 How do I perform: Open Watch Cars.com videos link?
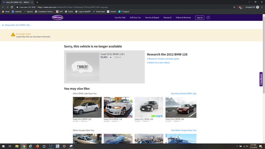pos(158,63)
